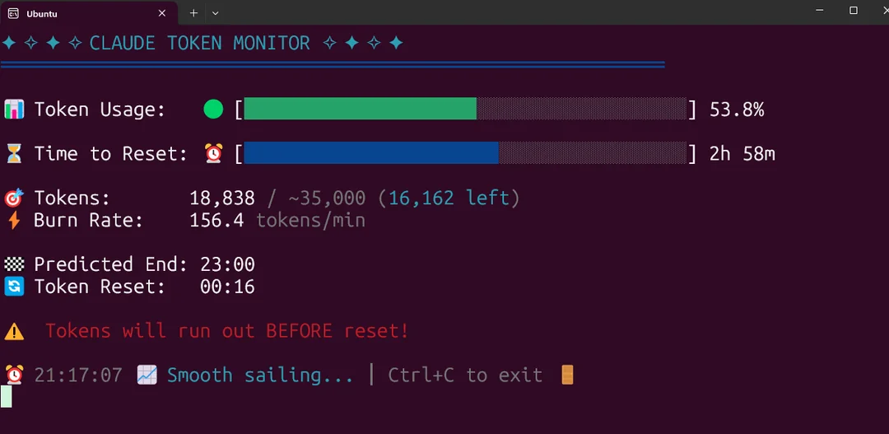Click the lightning bolt Burn Rate icon
889x434 pixels.
click(x=14, y=221)
